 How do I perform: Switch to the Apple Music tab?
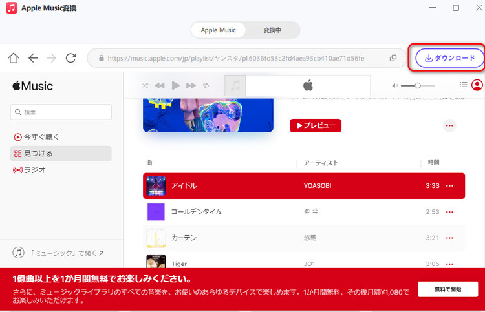point(219,30)
